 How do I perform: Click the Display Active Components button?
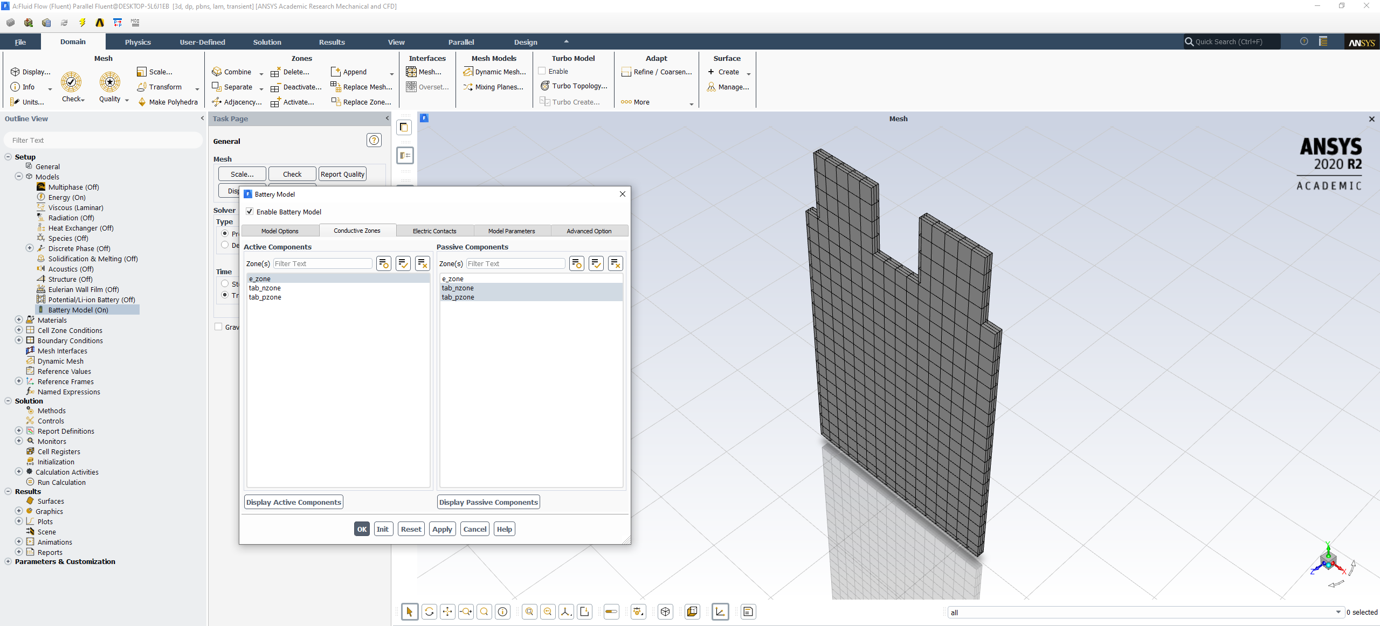tap(294, 502)
